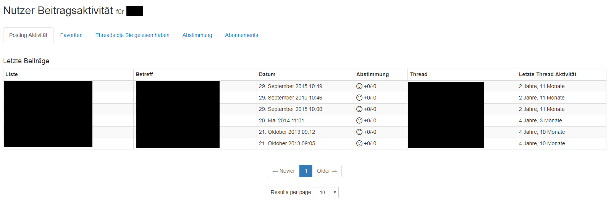Click the Letzte Thread Aktivität column header

547,74
